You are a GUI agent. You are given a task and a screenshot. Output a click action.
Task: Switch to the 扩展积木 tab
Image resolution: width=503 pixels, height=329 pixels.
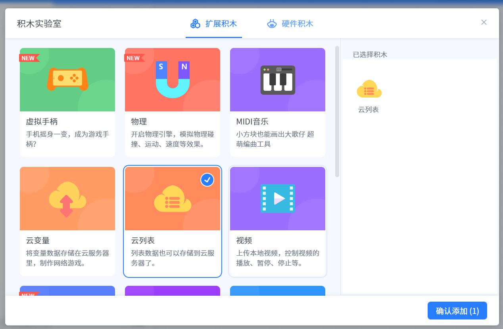point(214,24)
